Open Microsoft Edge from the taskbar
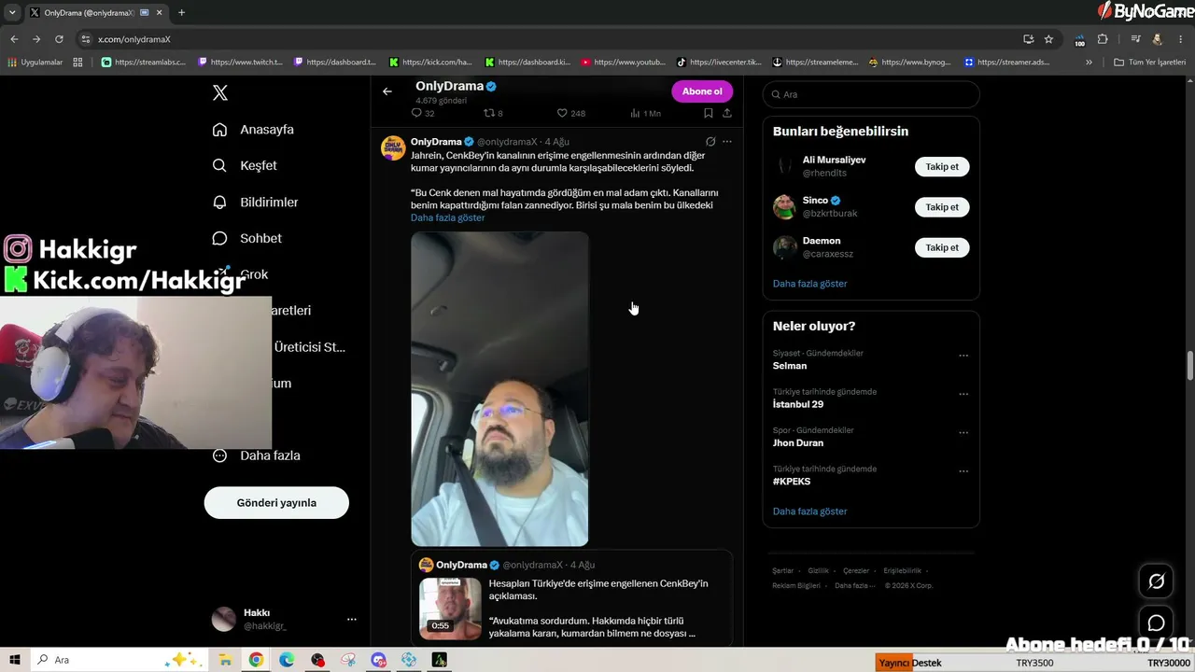The height and width of the screenshot is (672, 1195). click(x=287, y=660)
